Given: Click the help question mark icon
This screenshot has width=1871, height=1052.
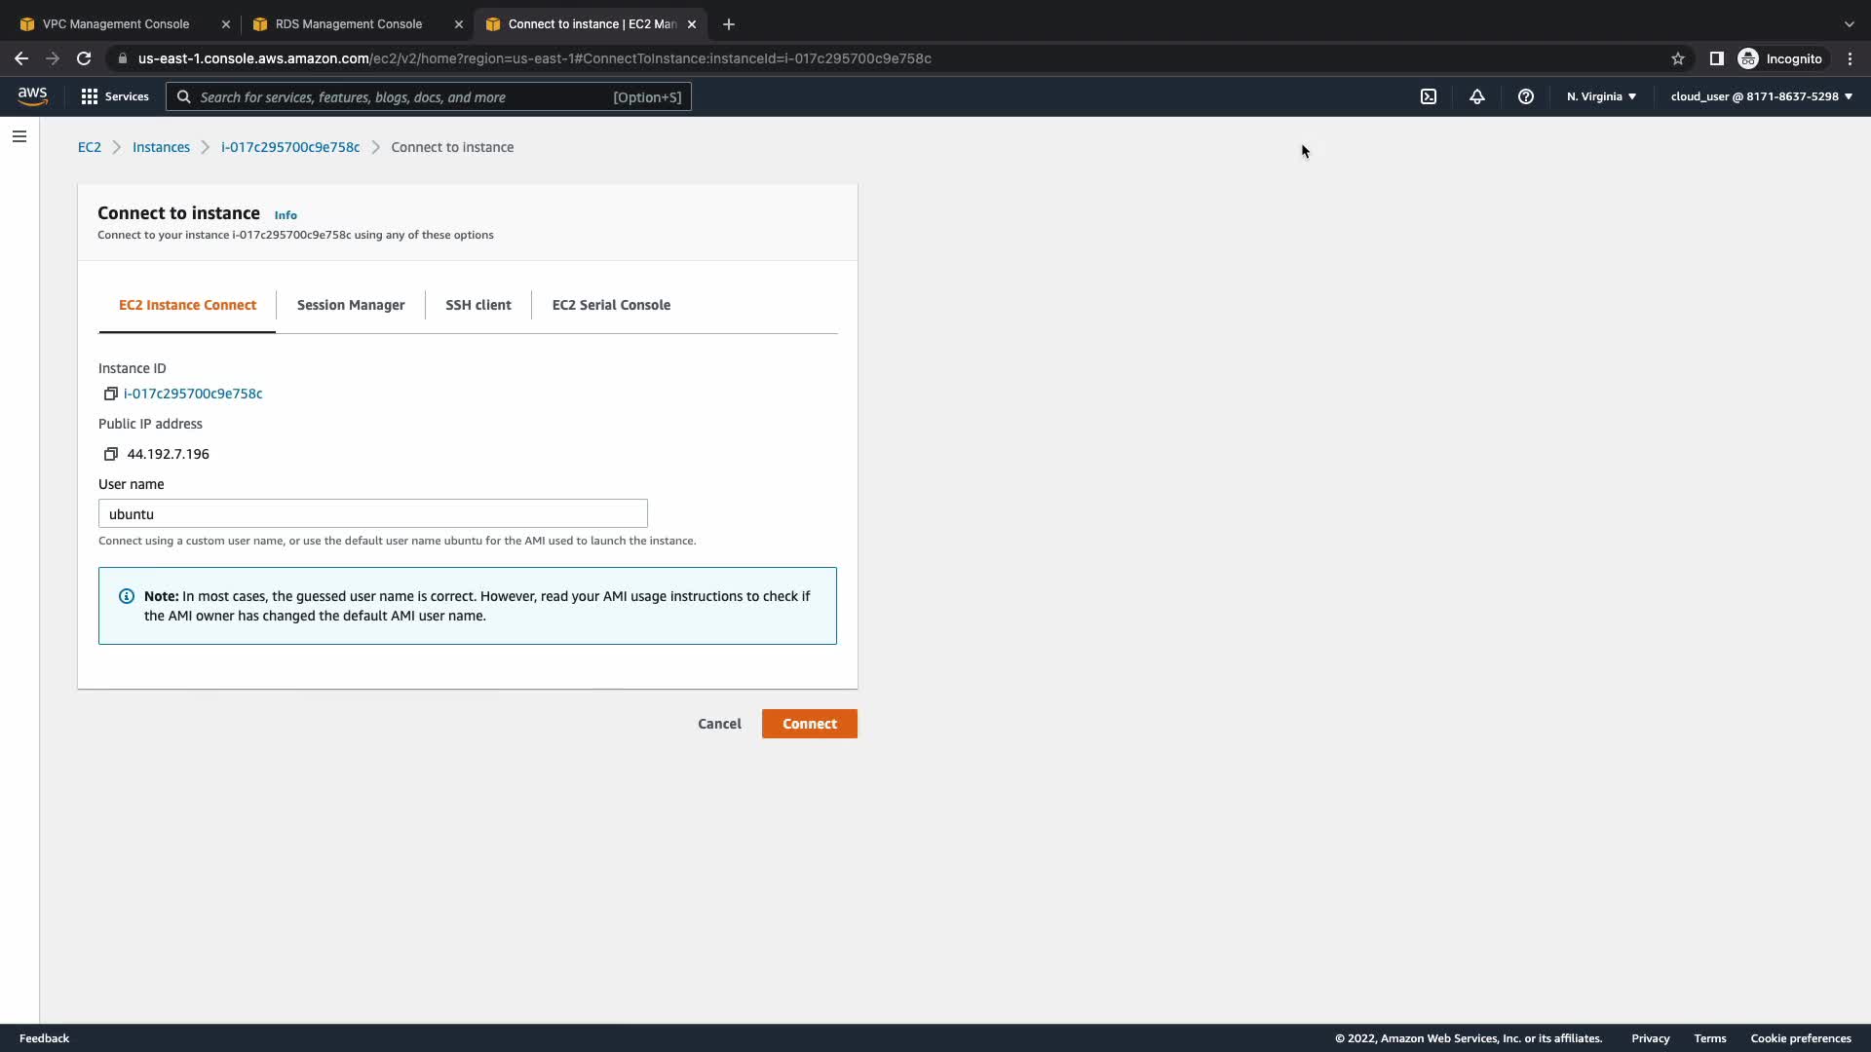Looking at the screenshot, I should tap(1526, 96).
